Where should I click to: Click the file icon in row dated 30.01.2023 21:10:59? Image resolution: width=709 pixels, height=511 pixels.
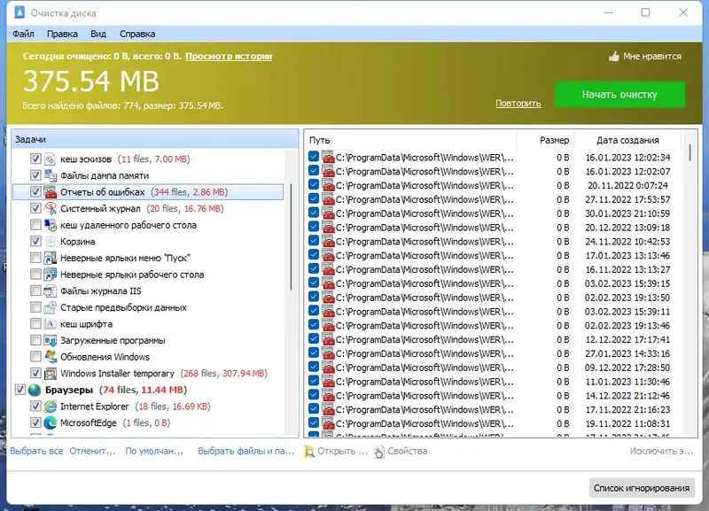[328, 213]
